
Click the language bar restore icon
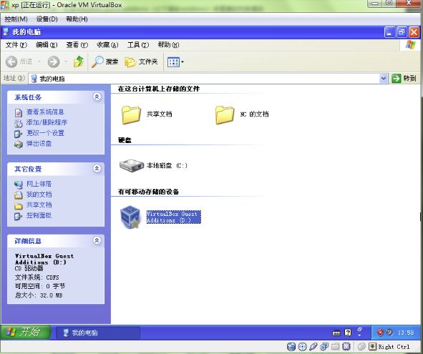[x=360, y=329]
